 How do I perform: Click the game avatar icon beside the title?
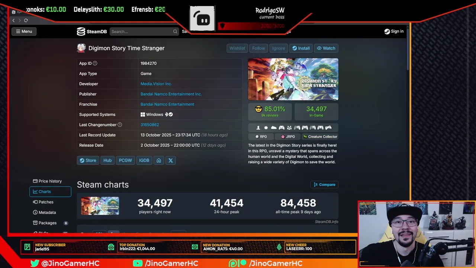(x=81, y=48)
